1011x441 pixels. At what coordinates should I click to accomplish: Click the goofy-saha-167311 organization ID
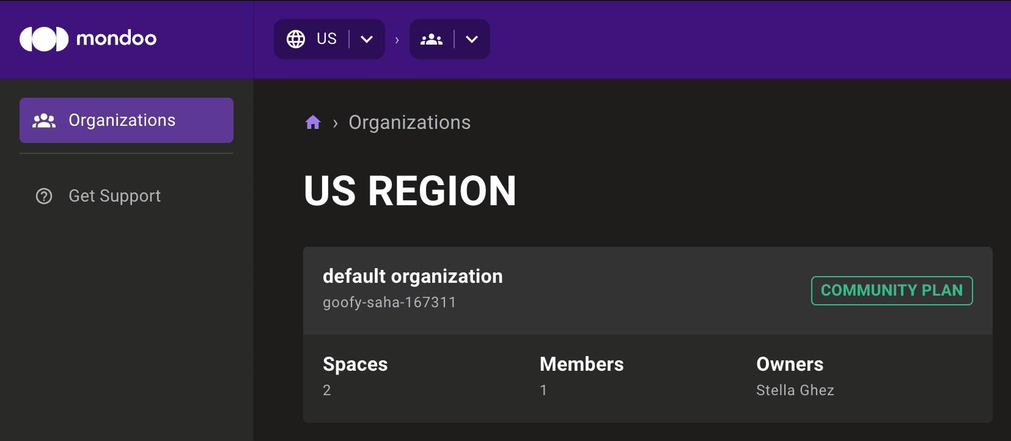click(x=389, y=302)
